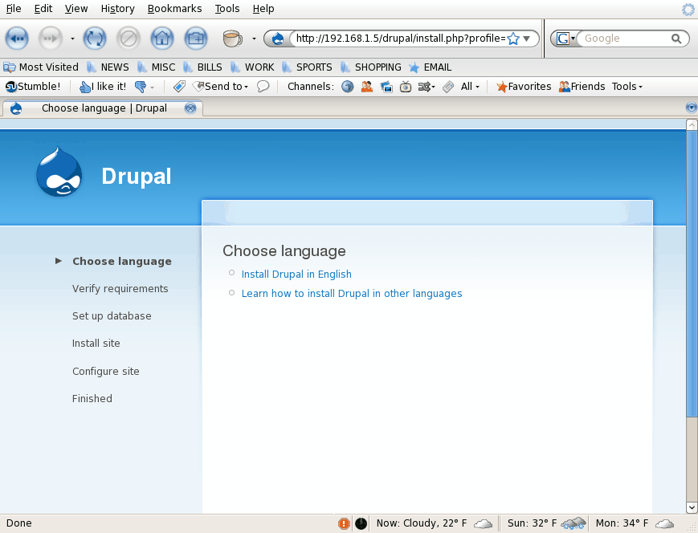The width and height of the screenshot is (698, 533).
Task: Open the EMAIL bookmark
Action: point(430,67)
